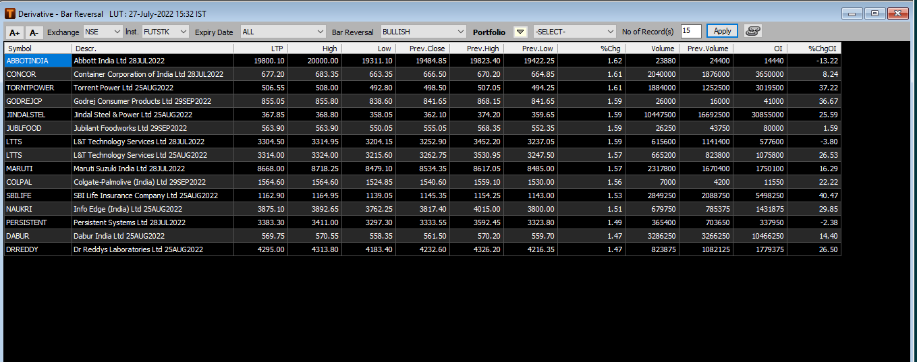Click Container Corporation of India description

[x=152, y=74]
